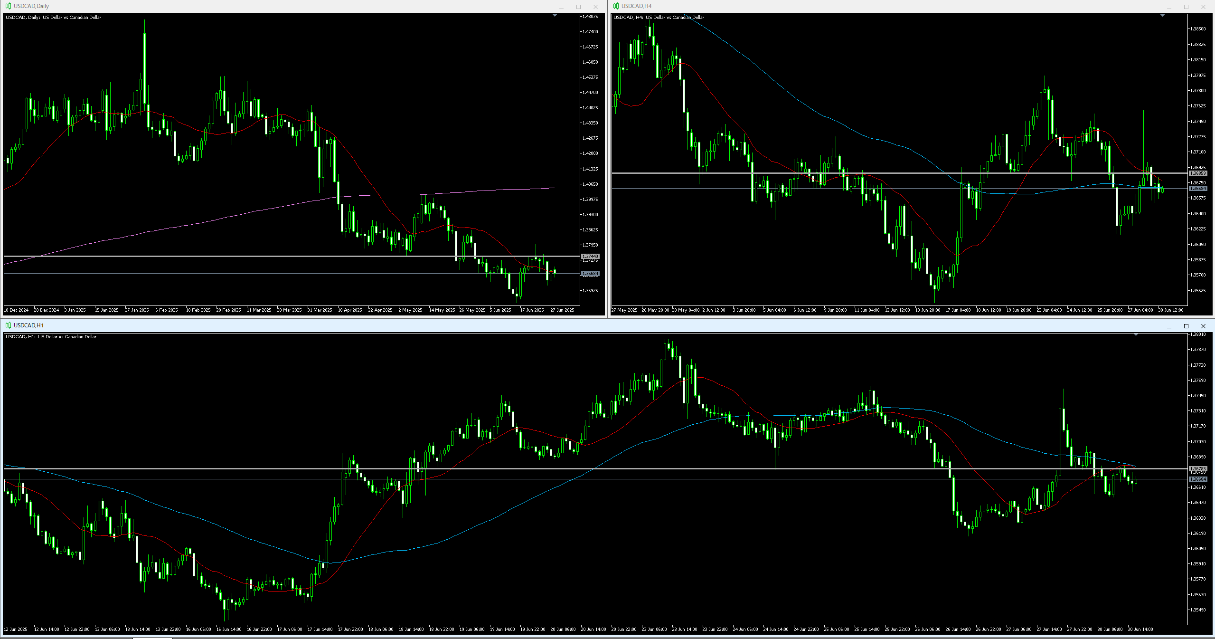Click the candlestick icon of USDCAD,H1 window
Screen dimensions: 1215x639
point(8,325)
